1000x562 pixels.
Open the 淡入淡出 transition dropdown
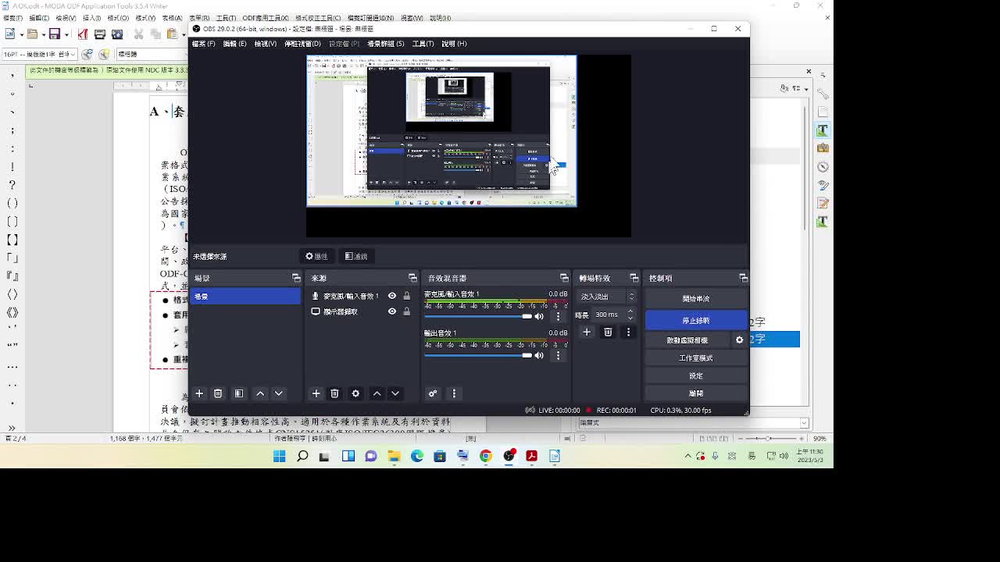click(607, 297)
